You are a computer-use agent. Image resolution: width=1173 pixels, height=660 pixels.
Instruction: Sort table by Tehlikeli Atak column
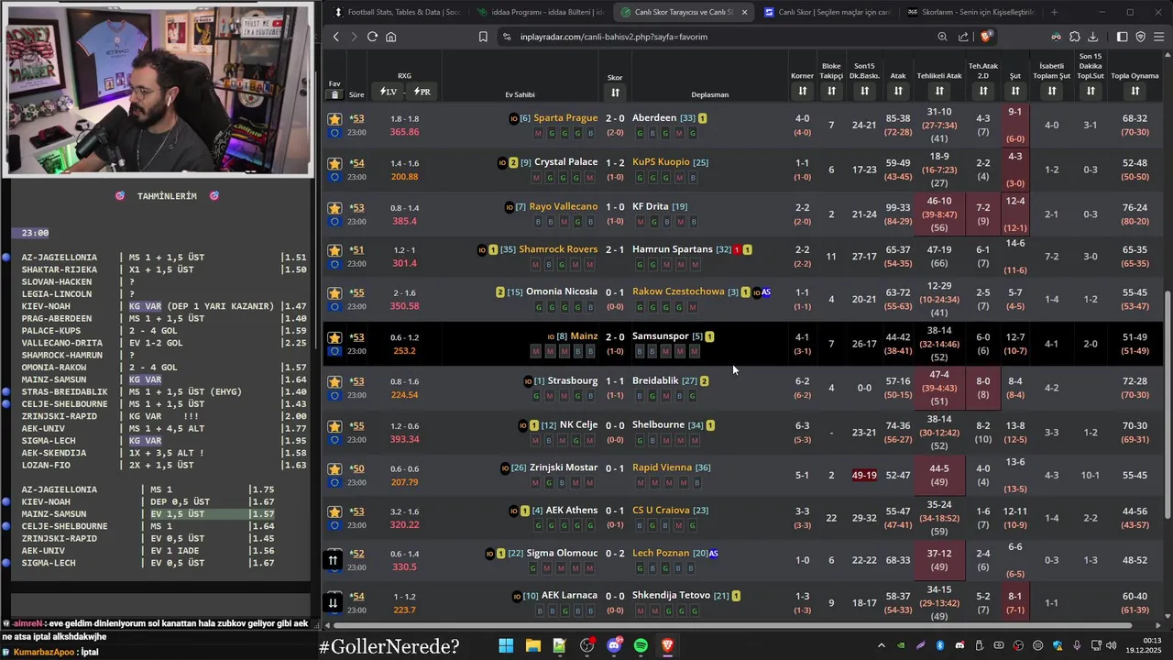coord(939,91)
